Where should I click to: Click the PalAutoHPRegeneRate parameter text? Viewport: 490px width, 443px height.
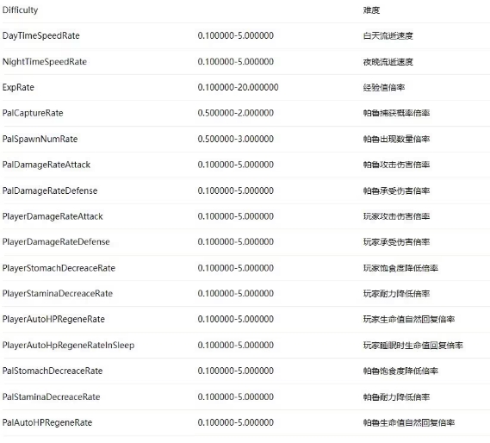47,422
